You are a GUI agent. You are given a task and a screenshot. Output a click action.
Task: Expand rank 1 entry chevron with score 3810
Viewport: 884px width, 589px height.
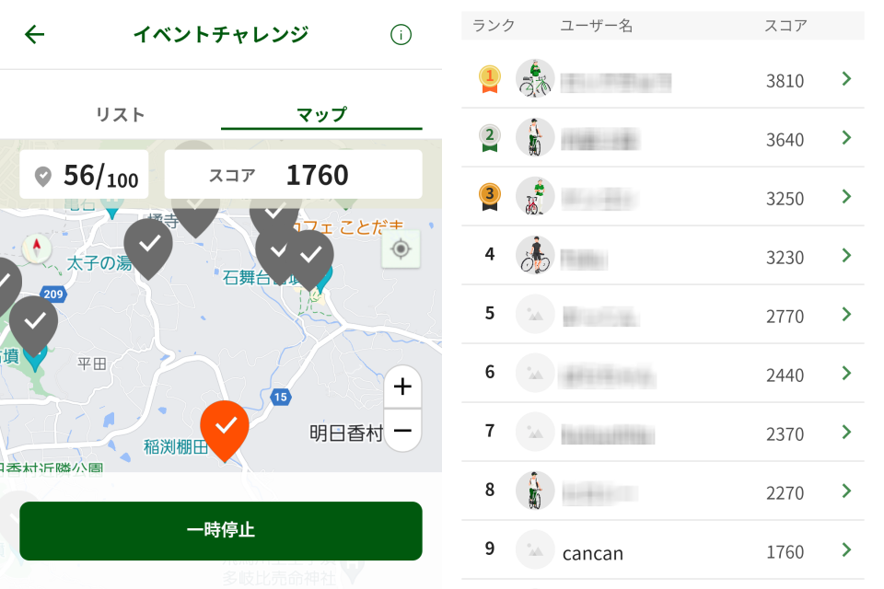tap(846, 79)
